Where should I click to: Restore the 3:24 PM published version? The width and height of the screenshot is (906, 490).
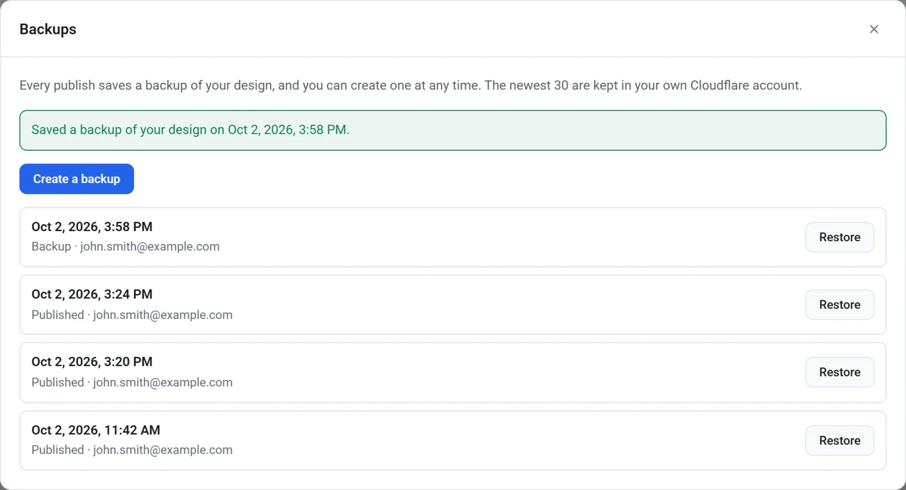tap(840, 305)
